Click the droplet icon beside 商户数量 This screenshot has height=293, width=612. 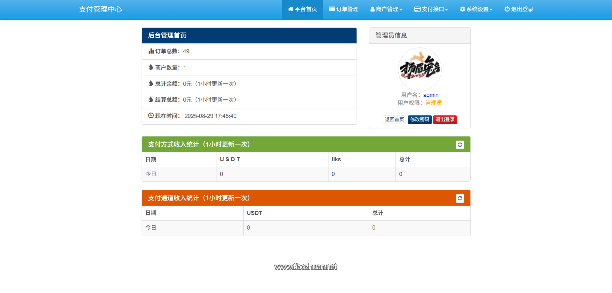pyautogui.click(x=150, y=67)
